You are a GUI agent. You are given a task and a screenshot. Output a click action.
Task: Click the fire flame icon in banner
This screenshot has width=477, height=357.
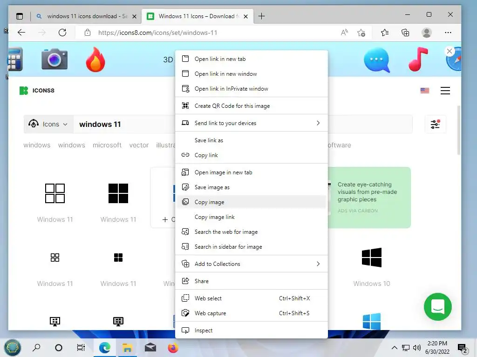[x=95, y=59]
